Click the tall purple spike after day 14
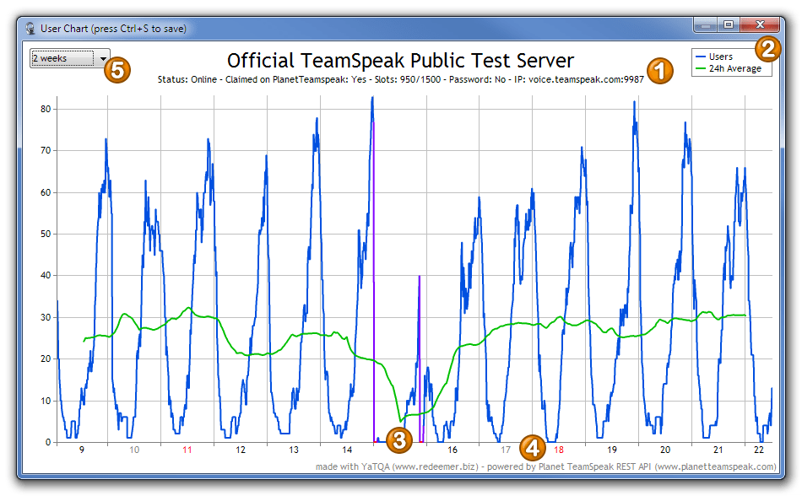This screenshot has width=802, height=496. [373, 281]
